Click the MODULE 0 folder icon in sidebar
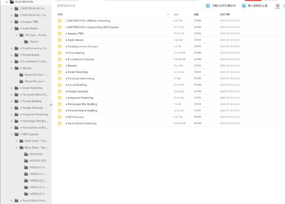Screen dimensions: 285x204 [26, 167]
